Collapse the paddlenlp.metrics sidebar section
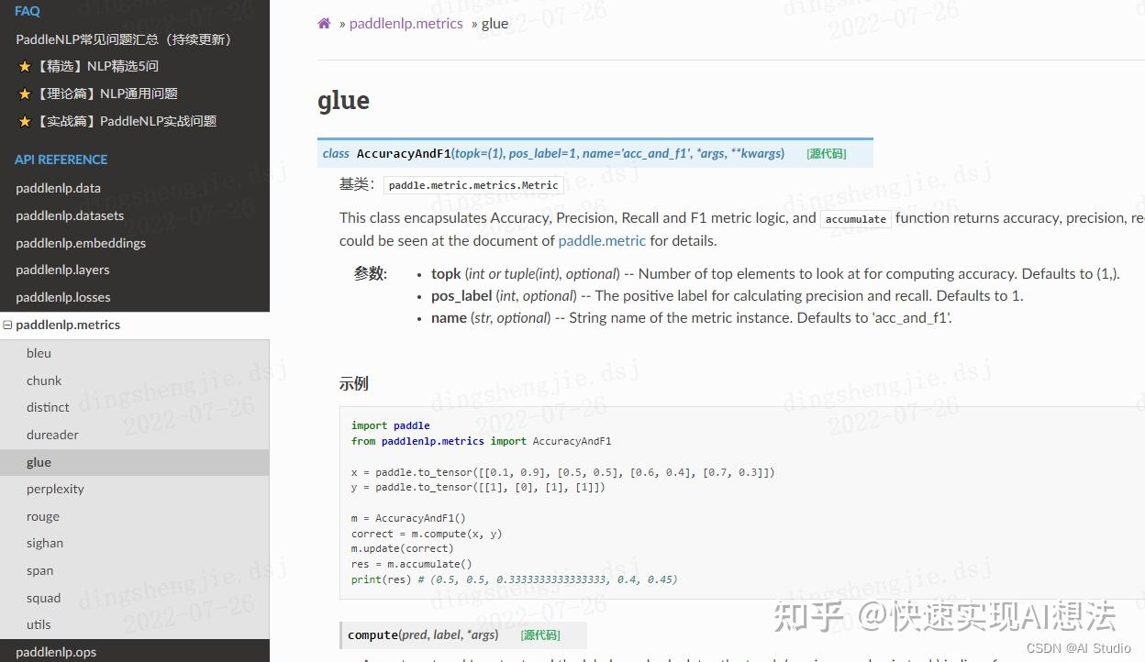The height and width of the screenshot is (662, 1145). coord(6,325)
